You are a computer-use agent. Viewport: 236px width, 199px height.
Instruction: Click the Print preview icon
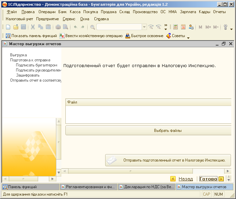click(65, 27)
